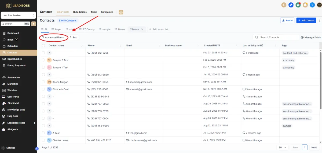
Task: Sort by the Business name column
Action: [x=198, y=46]
